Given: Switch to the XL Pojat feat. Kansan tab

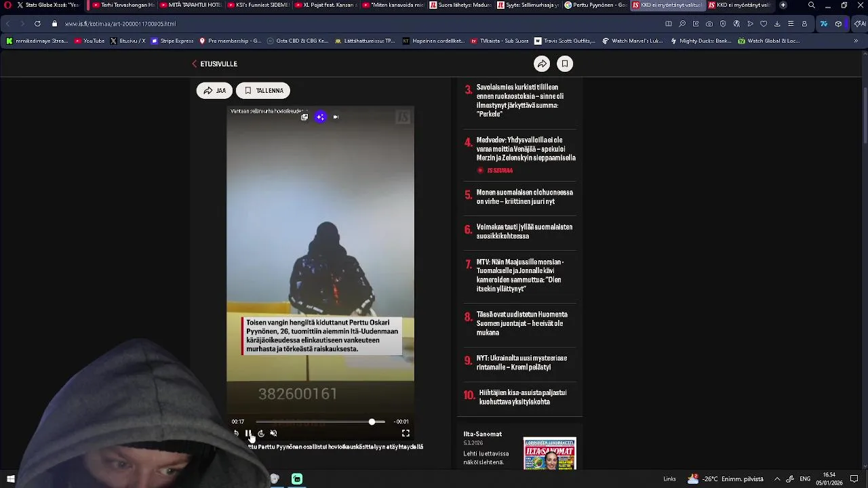Looking at the screenshot, I should coord(326,5).
